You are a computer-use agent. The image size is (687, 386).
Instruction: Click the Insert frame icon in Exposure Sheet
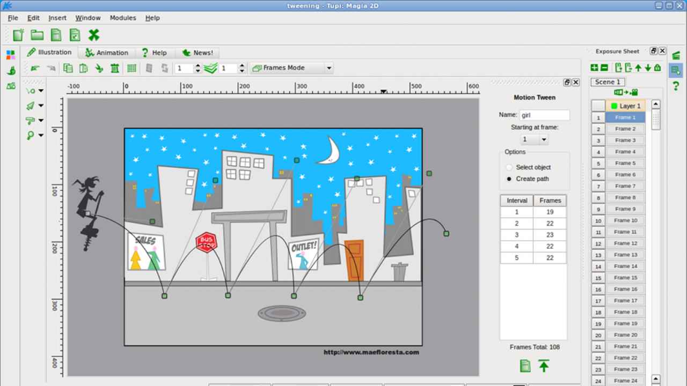(618, 68)
